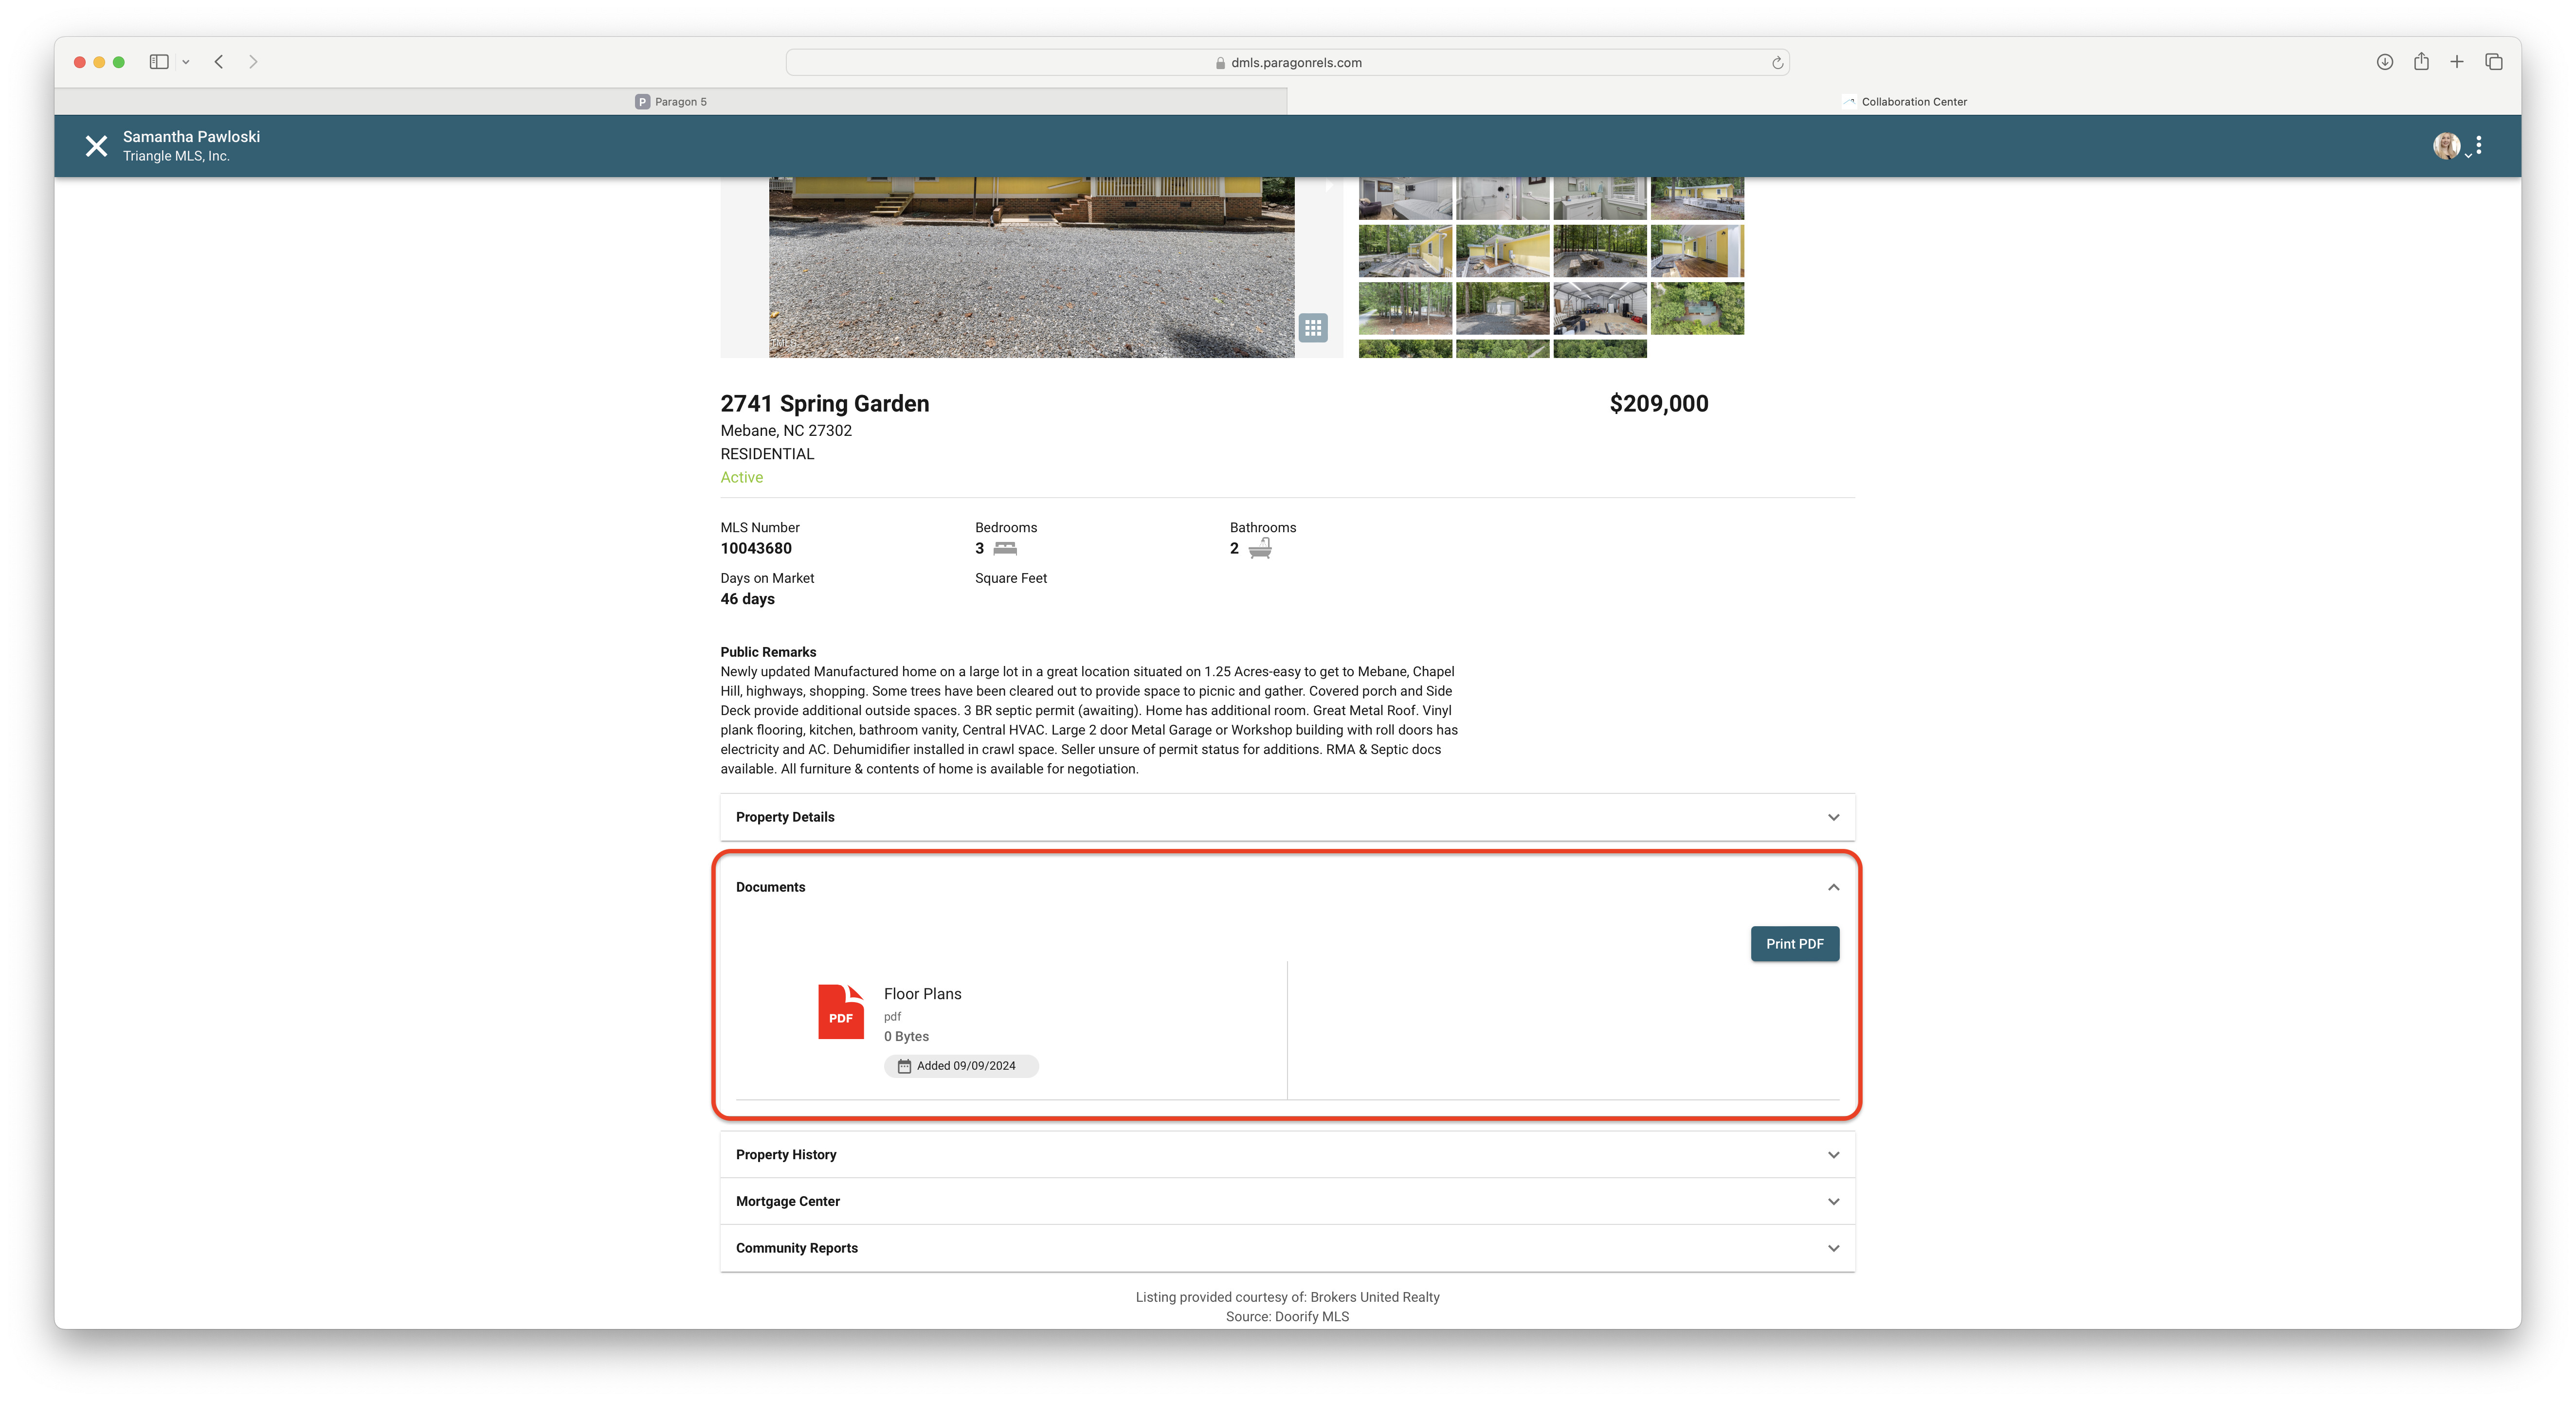Click the 46 days value
Screen dimensions: 2576x1401
point(747,599)
